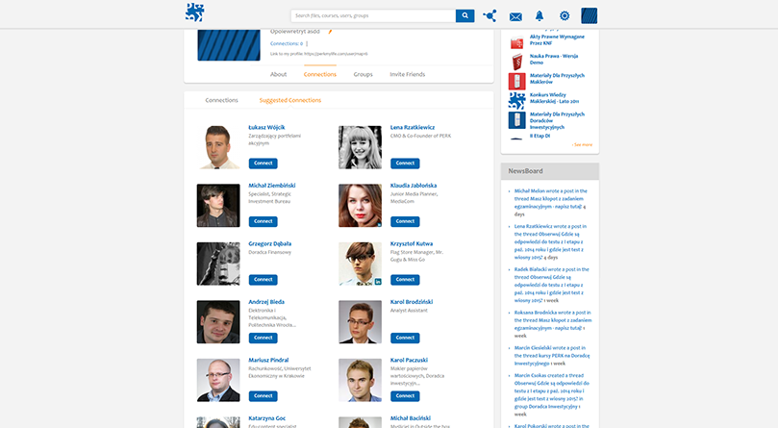The image size is (778, 428).
Task: Connect with Krzysztof Kutwa
Action: coord(405,280)
